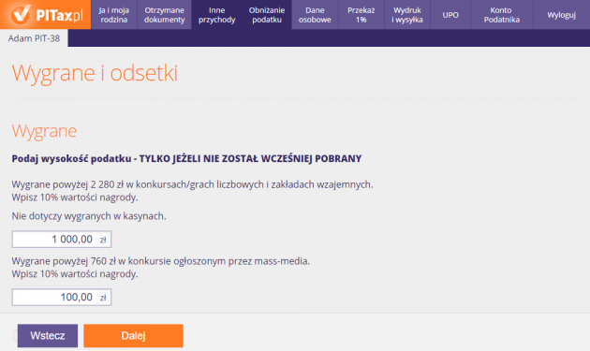Click the 'Wygrane powyżej 2 280 zł' description
This screenshot has width=590, height=351.
[x=192, y=191]
